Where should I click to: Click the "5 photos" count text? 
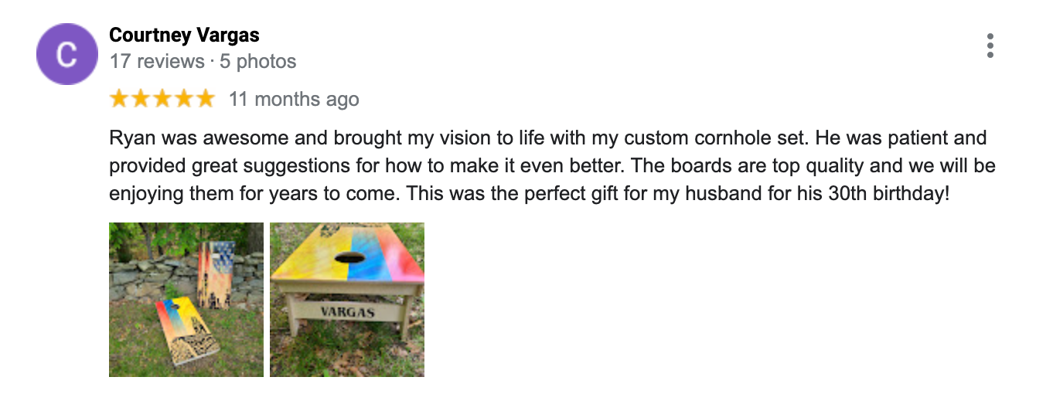257,61
